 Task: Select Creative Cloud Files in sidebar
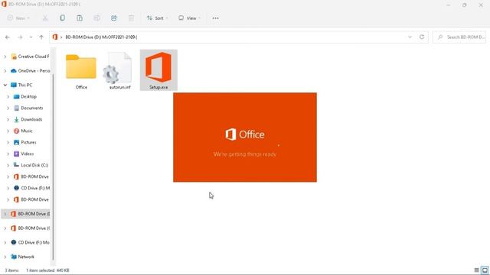click(30, 57)
